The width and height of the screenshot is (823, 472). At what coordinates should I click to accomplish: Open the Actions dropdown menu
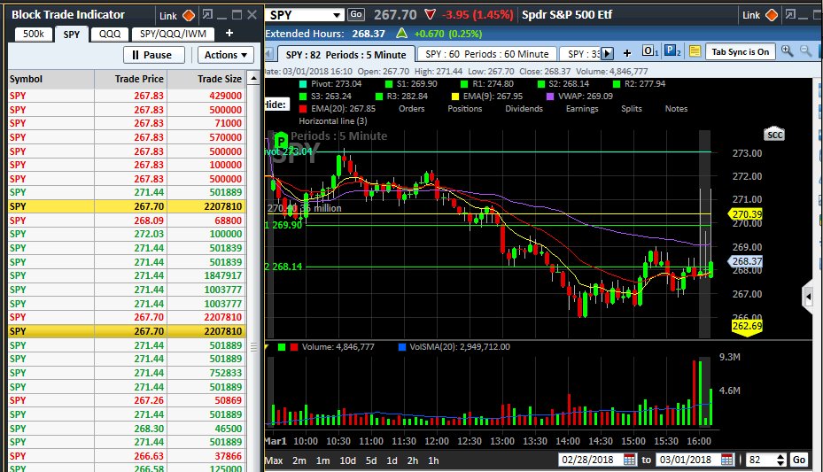point(226,55)
